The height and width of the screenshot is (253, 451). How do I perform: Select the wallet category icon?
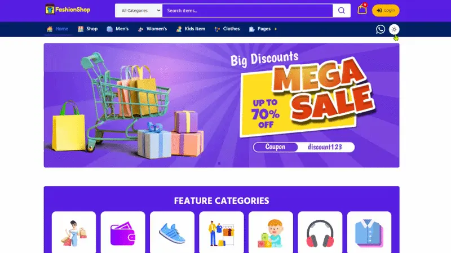[123, 233]
